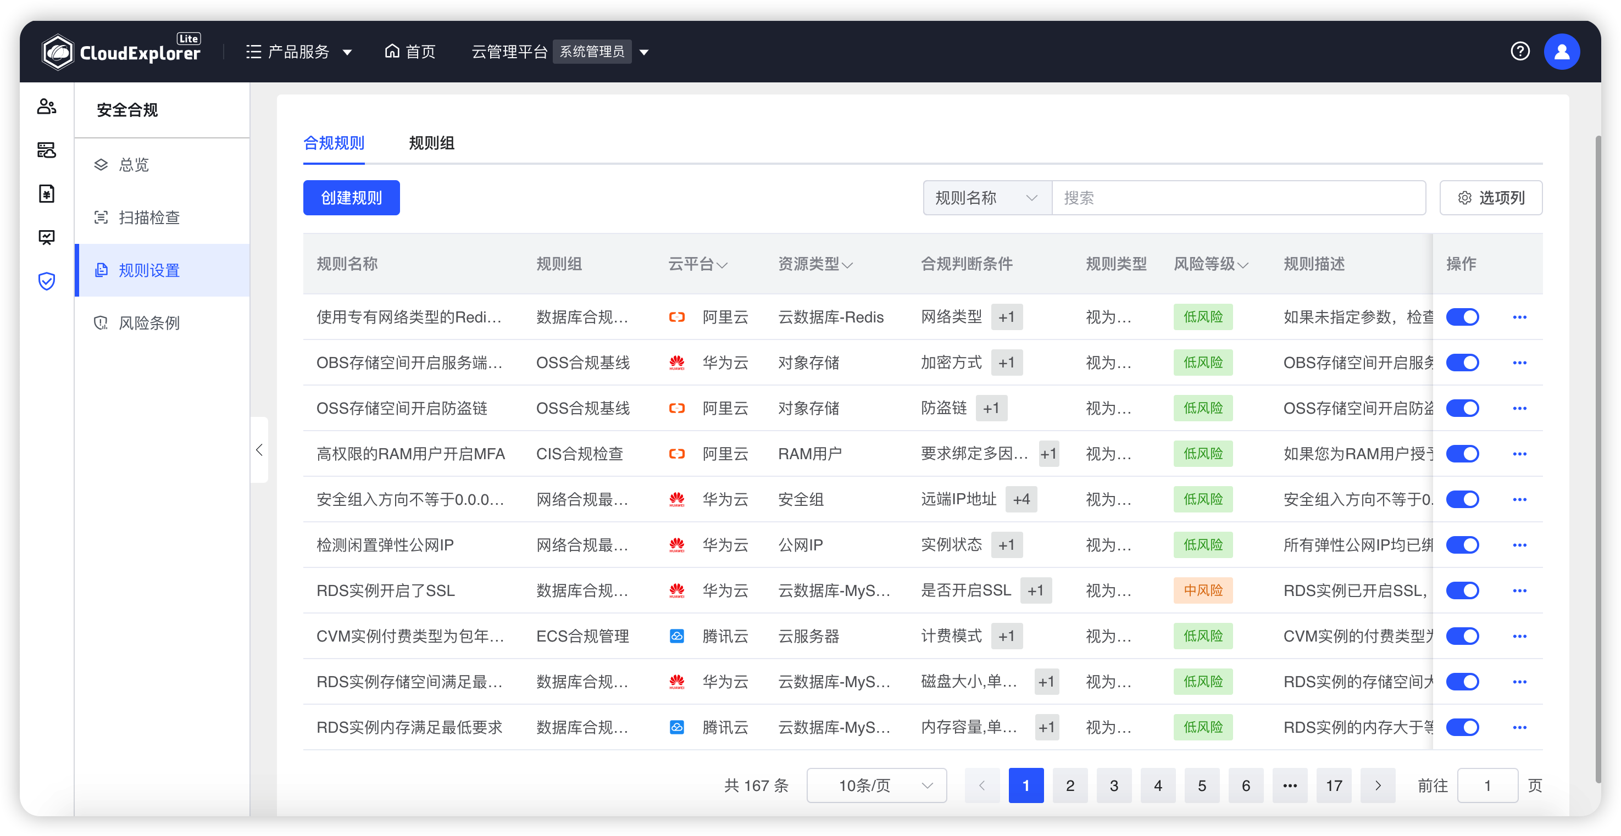This screenshot has height=836, width=1621.
Task: Click Aliyun icon in 使用专有网络类型的Redi row
Action: pyautogui.click(x=676, y=317)
